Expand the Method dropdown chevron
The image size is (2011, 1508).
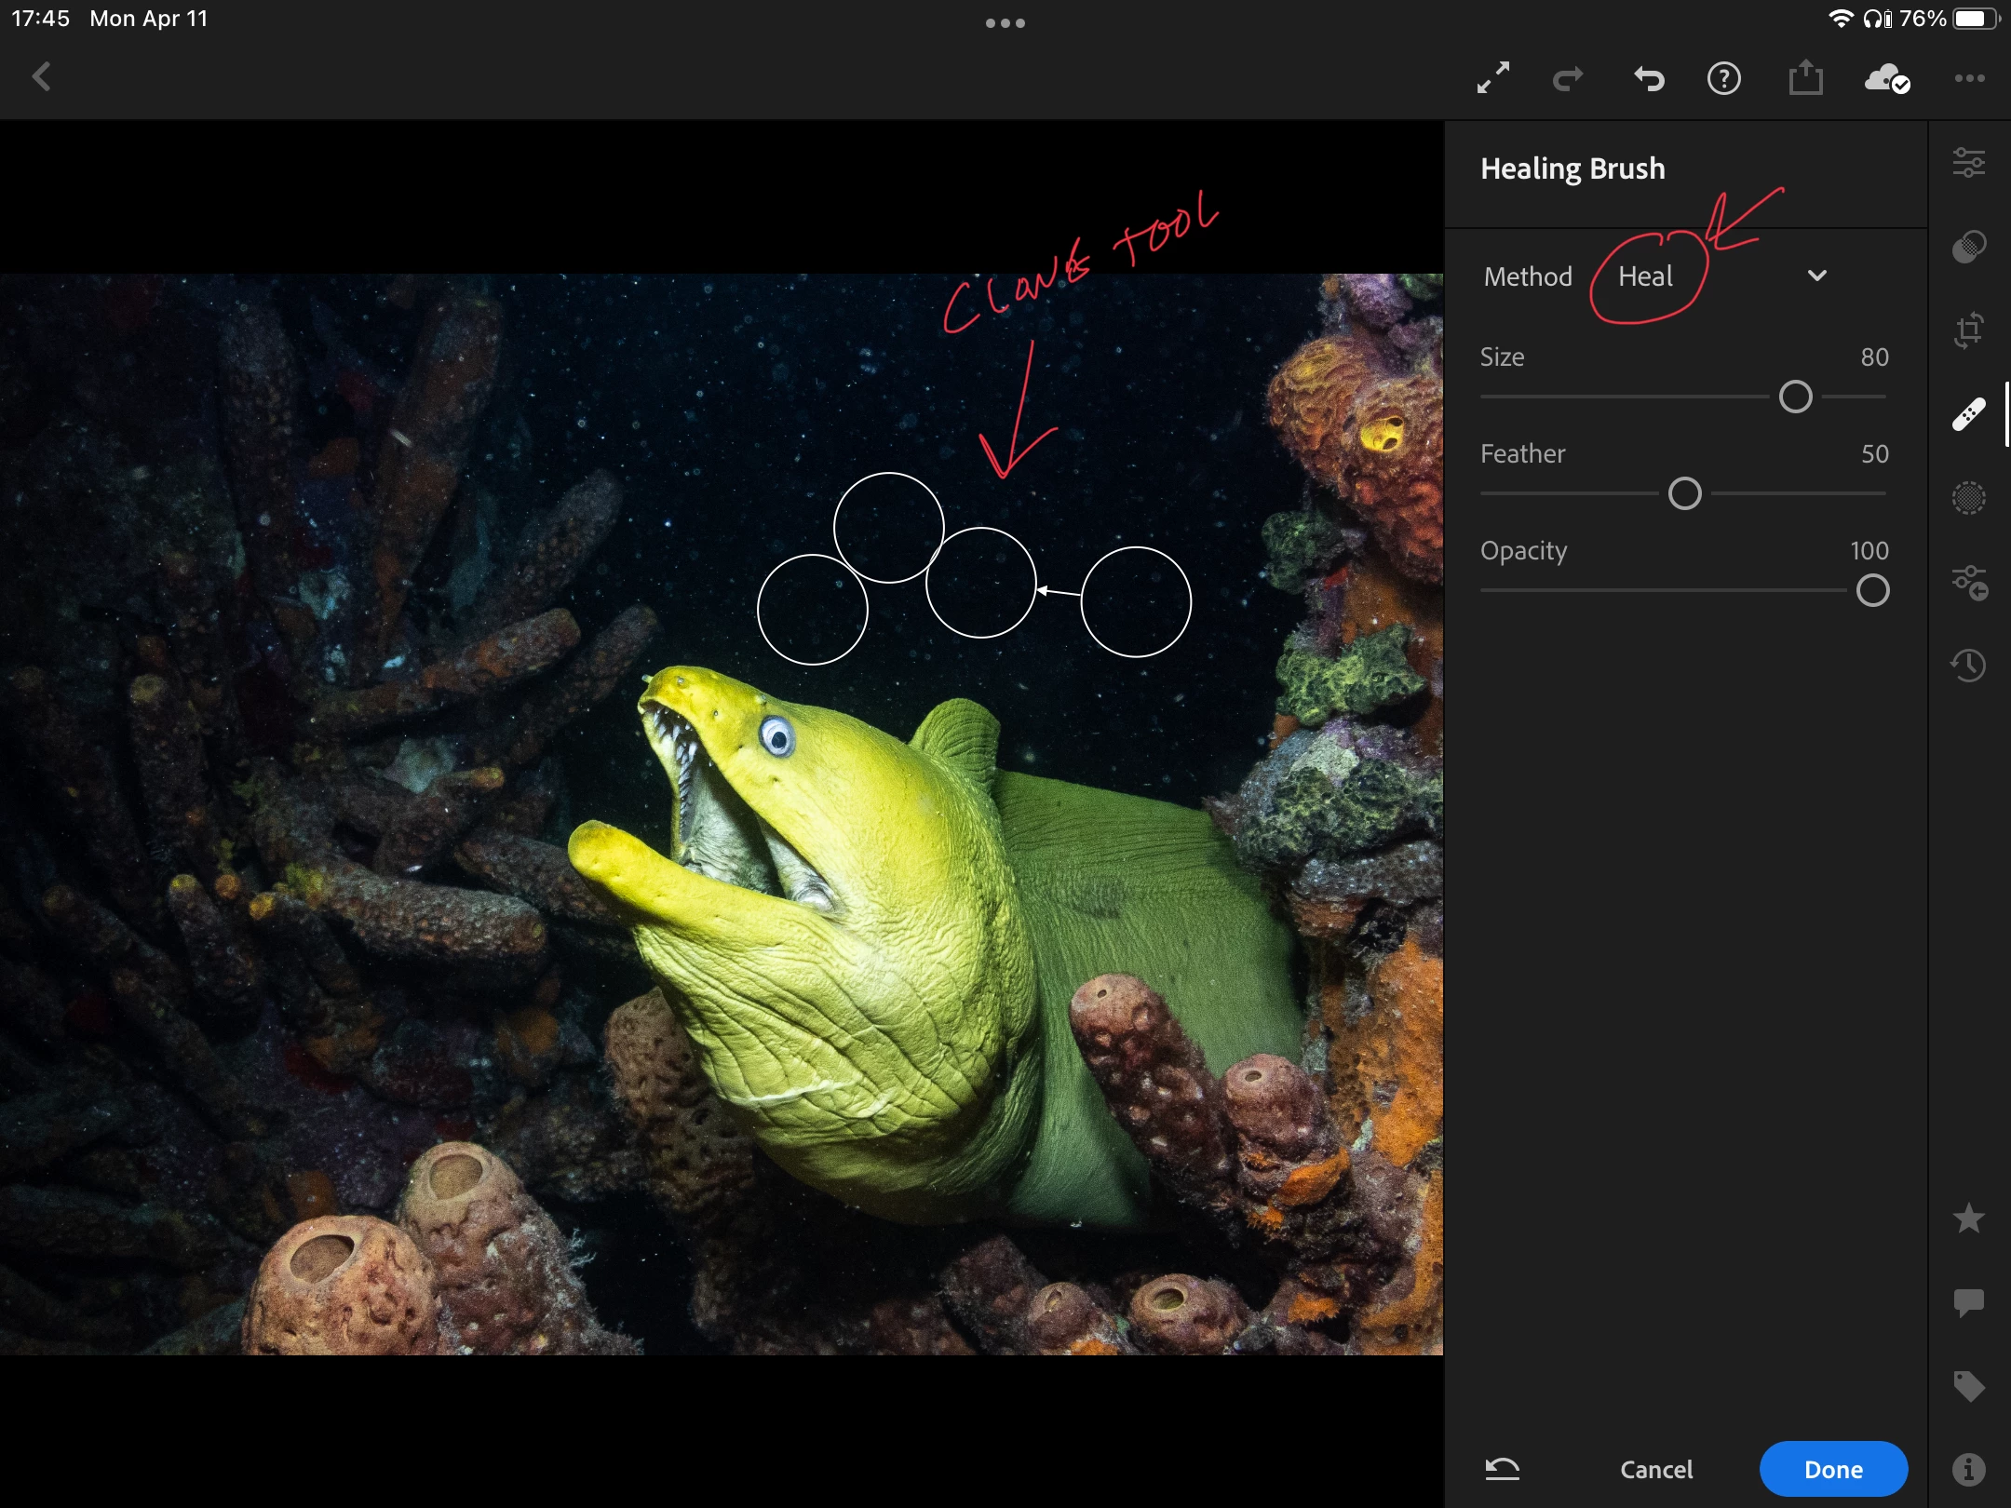1816,276
